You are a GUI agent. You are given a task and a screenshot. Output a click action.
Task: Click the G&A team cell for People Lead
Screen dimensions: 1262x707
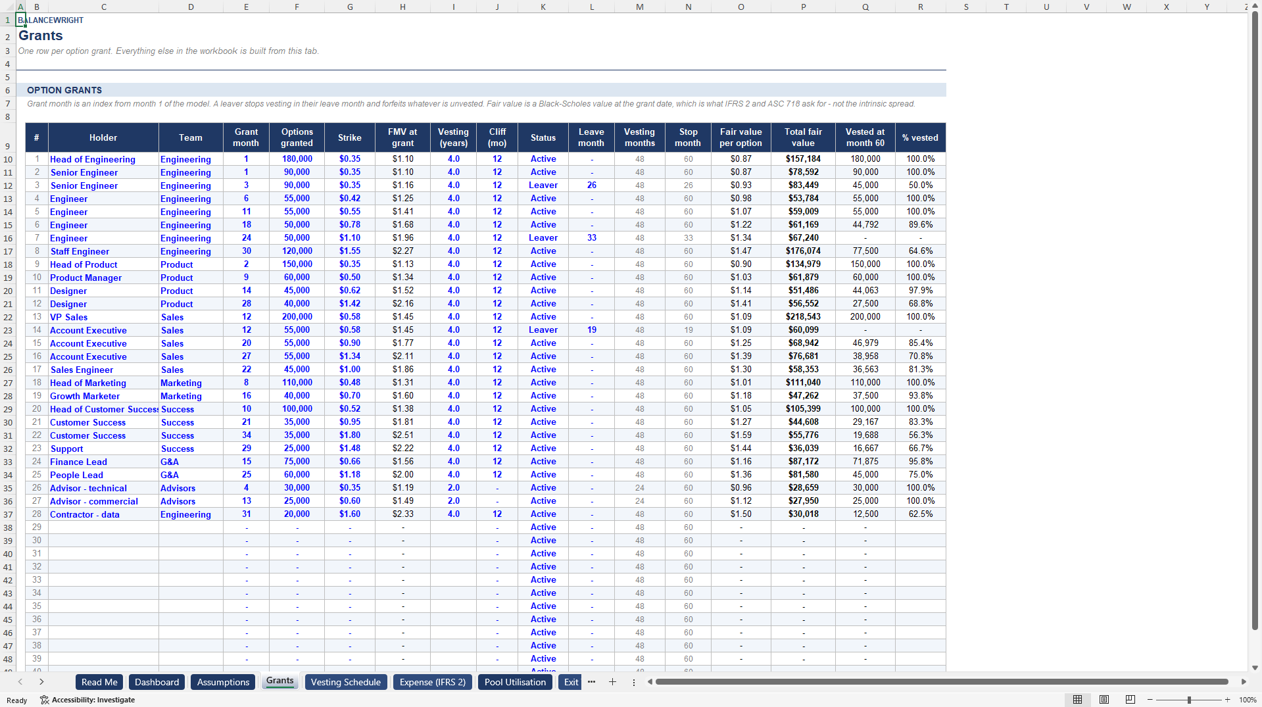[x=191, y=475]
